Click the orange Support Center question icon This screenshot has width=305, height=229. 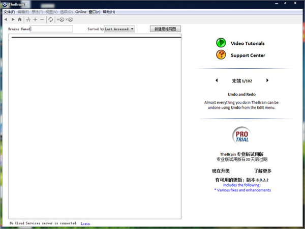click(221, 55)
